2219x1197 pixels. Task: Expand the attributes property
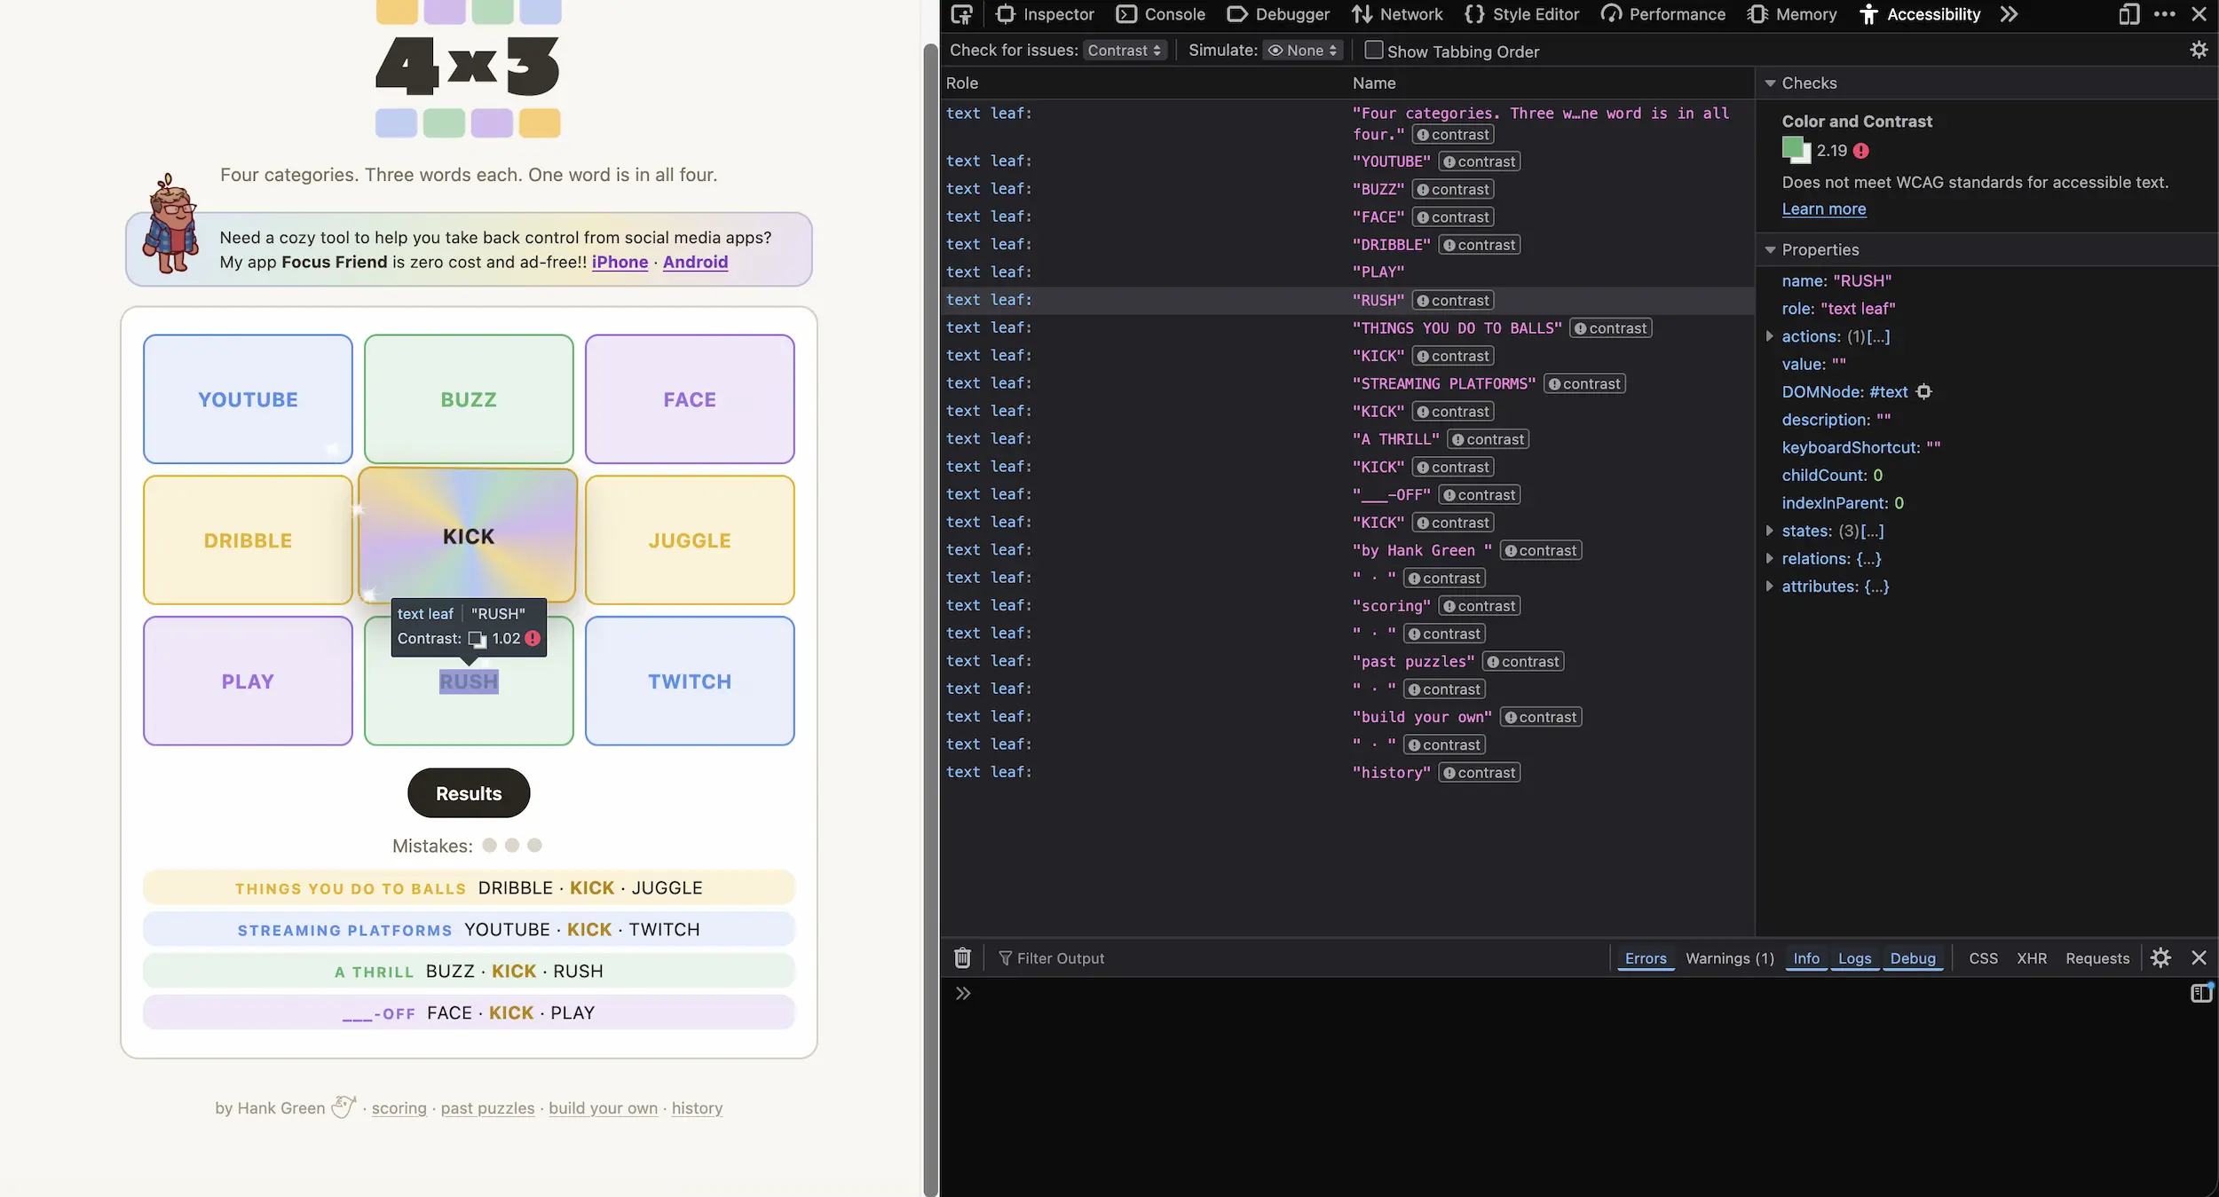[1769, 587]
